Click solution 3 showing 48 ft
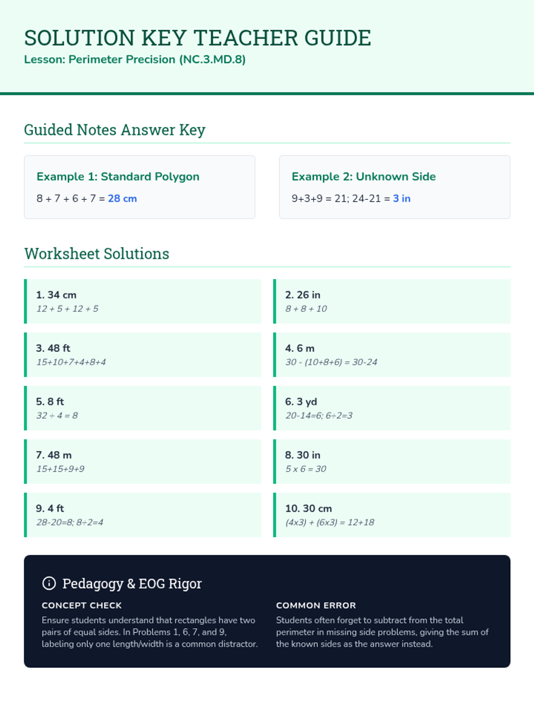The width and height of the screenshot is (534, 712). coord(142,355)
